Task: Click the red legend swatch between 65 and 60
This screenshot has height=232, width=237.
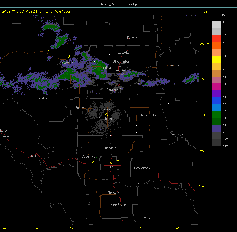Action: click(216, 39)
